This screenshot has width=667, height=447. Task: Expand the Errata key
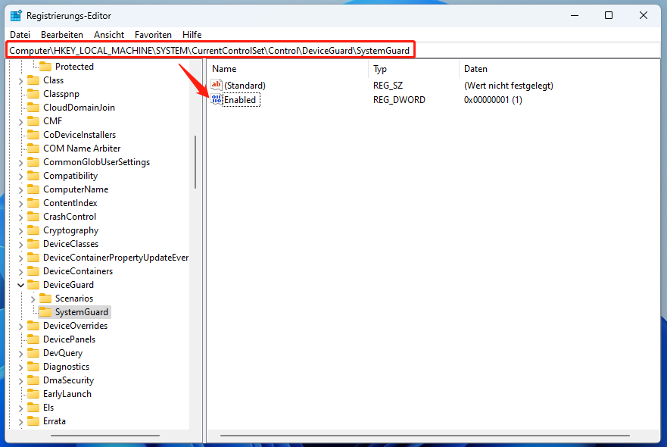(21, 421)
